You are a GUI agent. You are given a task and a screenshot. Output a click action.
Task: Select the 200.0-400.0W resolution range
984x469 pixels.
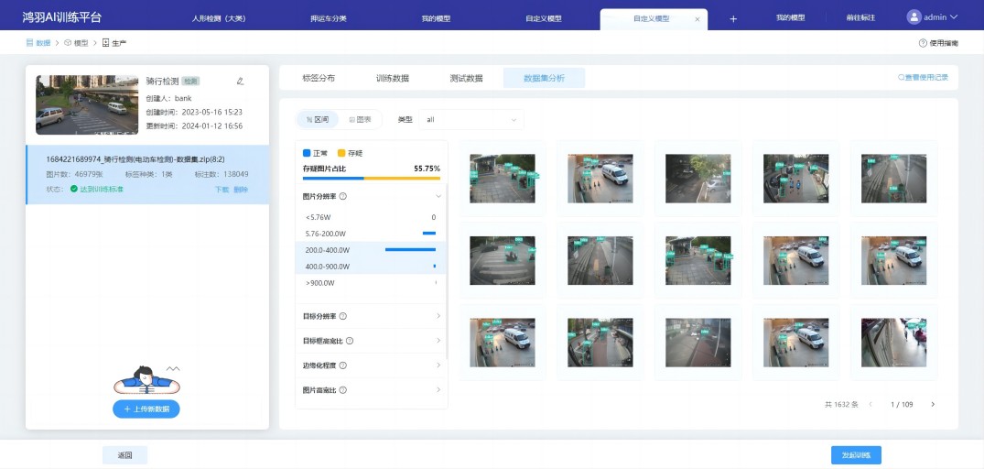click(x=370, y=250)
